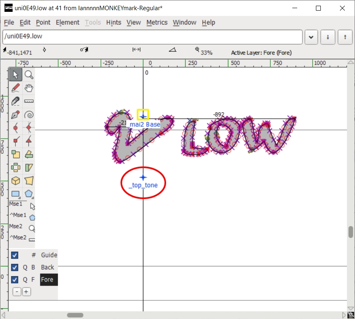This screenshot has height=319, width=355.
Task: Click the plus button to add layer
Action: click(26, 292)
